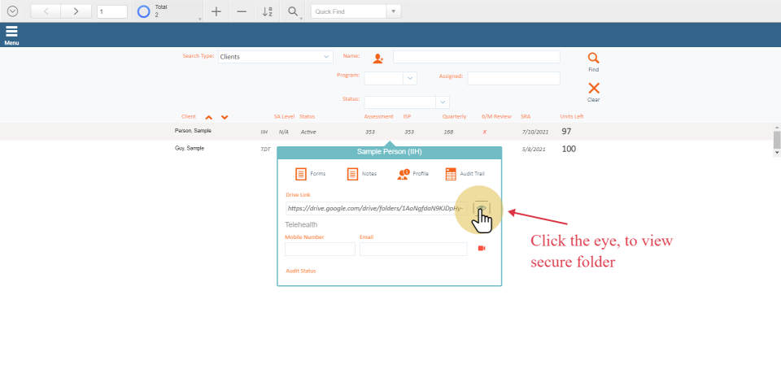This screenshot has width=781, height=382.
Task: Open the toolbar search magnifier
Action: [292, 11]
